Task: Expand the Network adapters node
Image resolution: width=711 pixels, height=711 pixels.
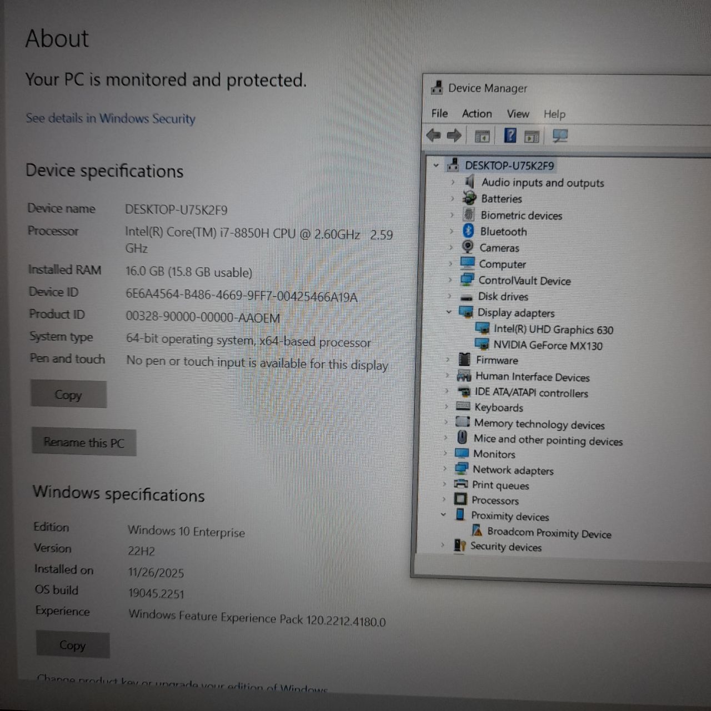Action: click(x=444, y=469)
